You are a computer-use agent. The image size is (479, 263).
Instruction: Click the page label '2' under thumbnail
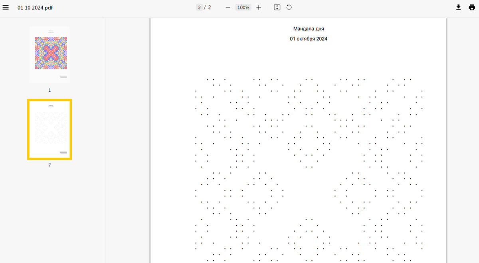tap(49, 164)
